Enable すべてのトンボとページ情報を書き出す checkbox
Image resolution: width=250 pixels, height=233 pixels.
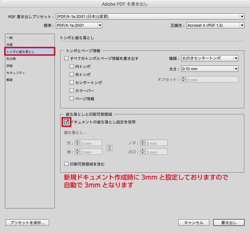66,58
